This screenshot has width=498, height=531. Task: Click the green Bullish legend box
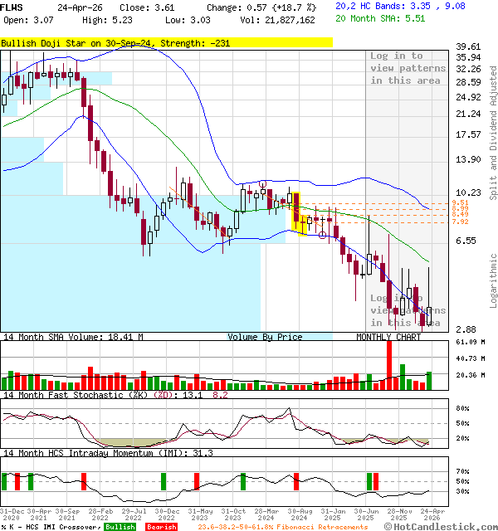coord(120,527)
